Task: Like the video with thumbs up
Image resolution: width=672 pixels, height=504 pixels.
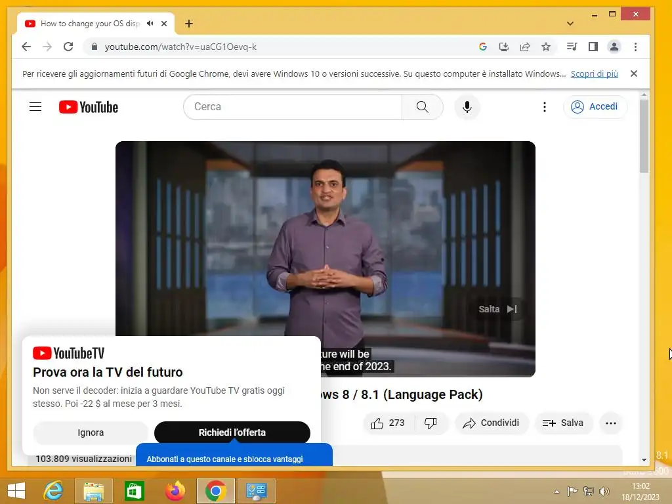Action: coord(388,423)
